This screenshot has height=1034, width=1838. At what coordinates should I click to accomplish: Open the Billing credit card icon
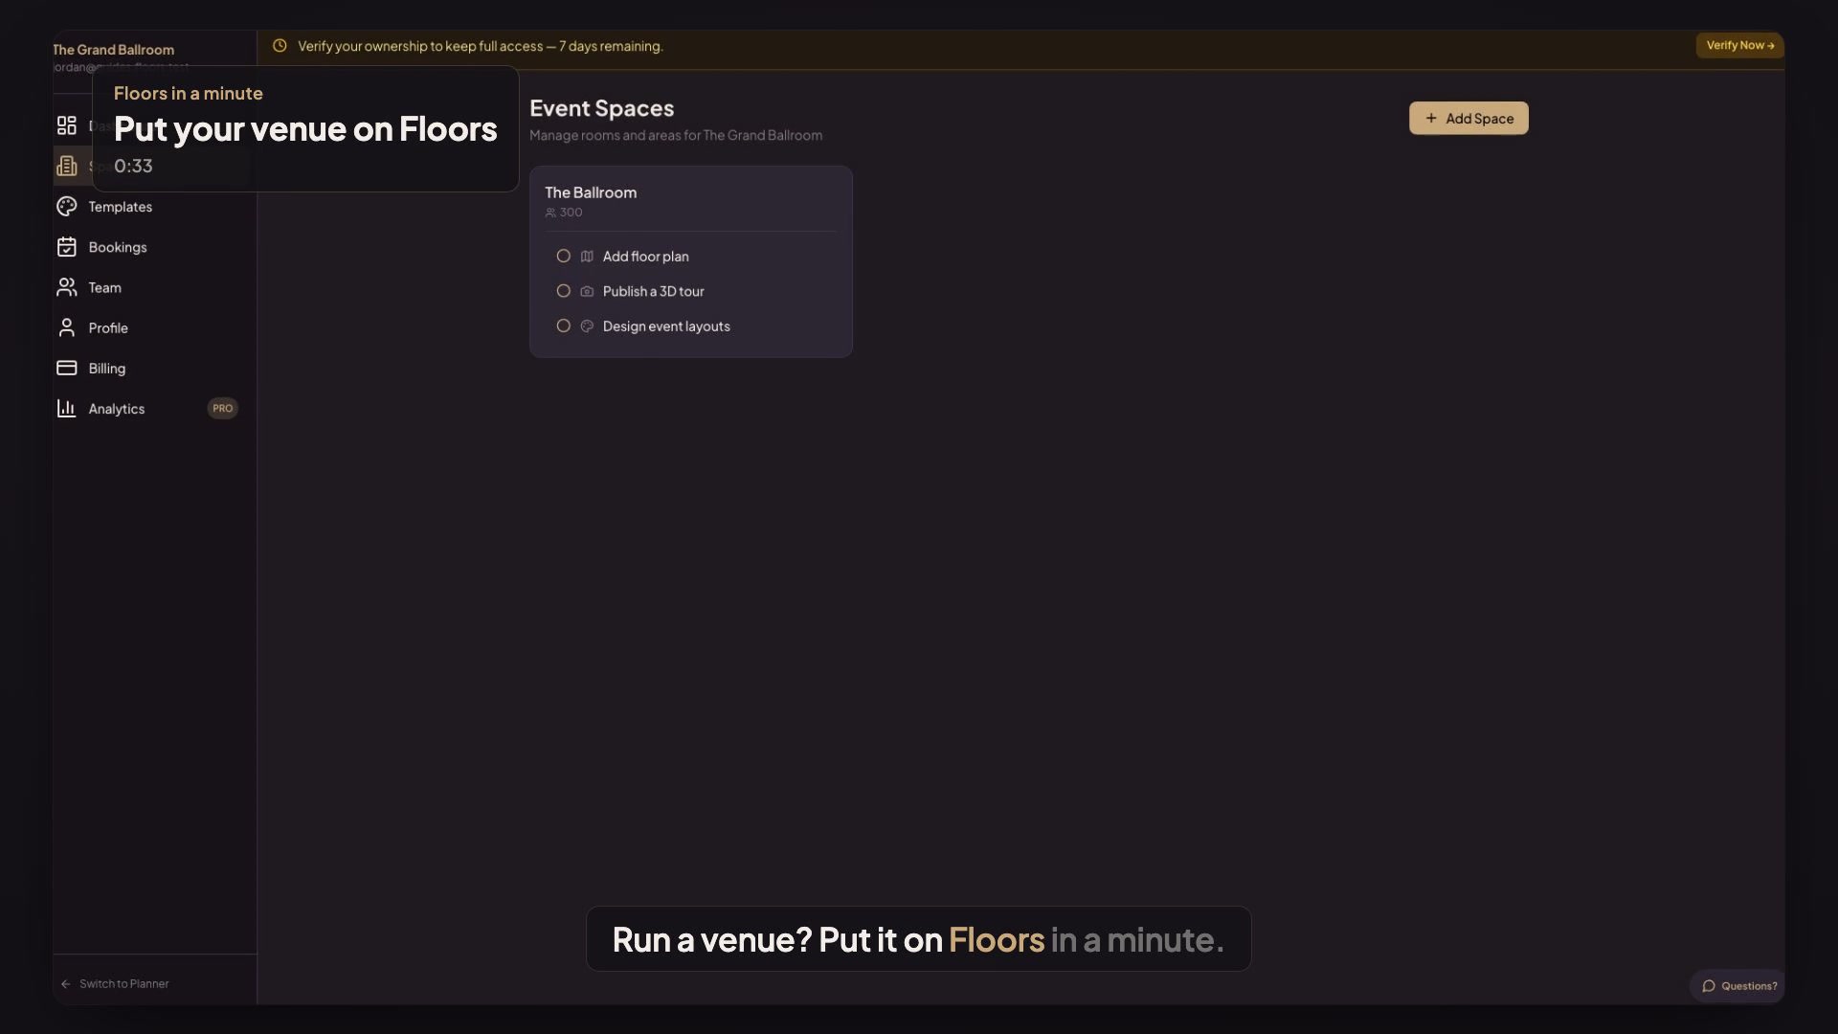point(66,368)
